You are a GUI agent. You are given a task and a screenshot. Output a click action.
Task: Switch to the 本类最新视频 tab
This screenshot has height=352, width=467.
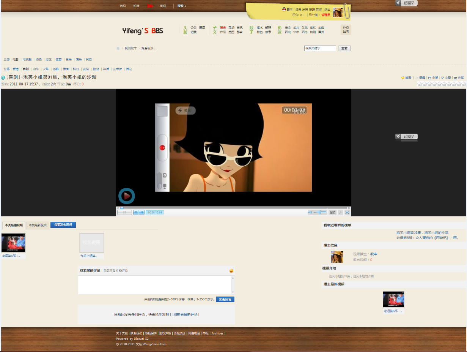[38, 225]
